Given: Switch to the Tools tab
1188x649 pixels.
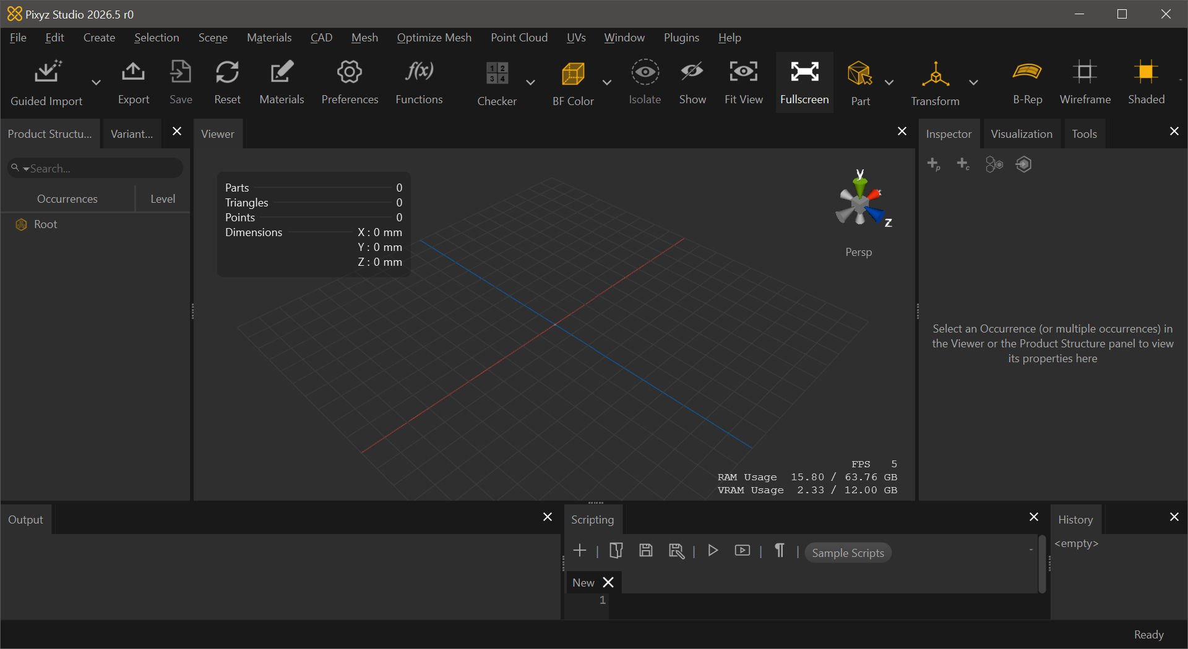Looking at the screenshot, I should point(1084,134).
